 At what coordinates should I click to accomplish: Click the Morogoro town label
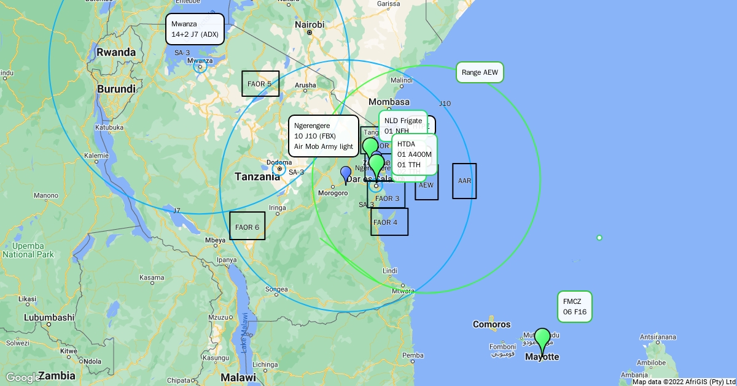coord(334,194)
